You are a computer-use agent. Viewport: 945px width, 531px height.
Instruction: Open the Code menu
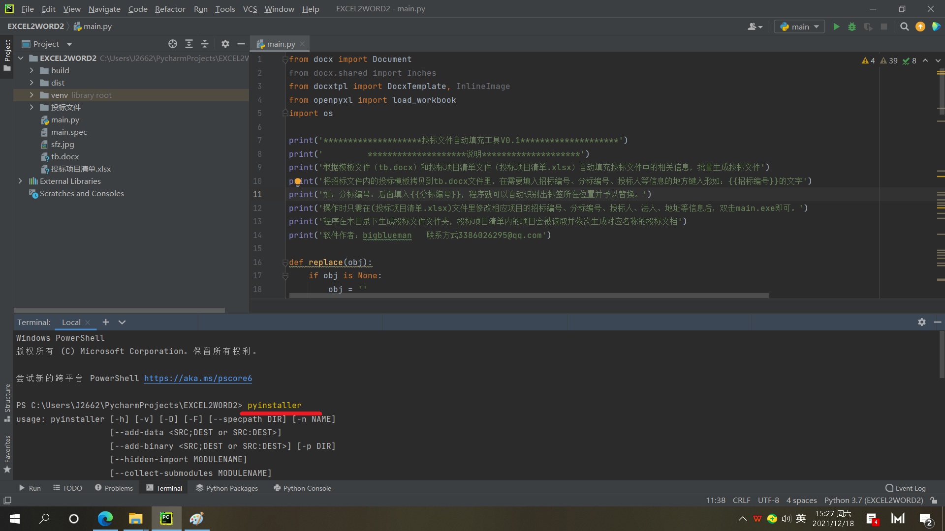(138, 9)
